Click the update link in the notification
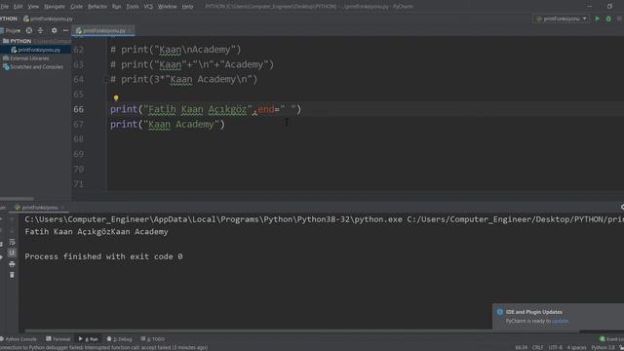This screenshot has width=624, height=351. click(x=560, y=321)
